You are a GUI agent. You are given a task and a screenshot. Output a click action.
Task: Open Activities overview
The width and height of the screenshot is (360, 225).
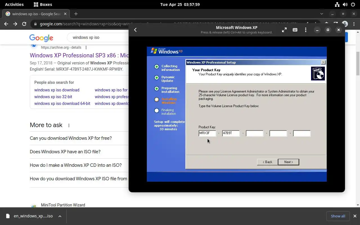click(14, 4)
